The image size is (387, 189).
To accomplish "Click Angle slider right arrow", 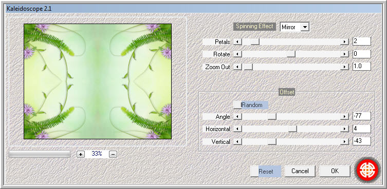I will click(344, 116).
